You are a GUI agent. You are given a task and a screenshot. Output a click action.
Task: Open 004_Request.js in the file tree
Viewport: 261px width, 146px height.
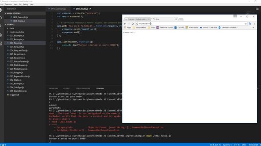tap(17, 47)
